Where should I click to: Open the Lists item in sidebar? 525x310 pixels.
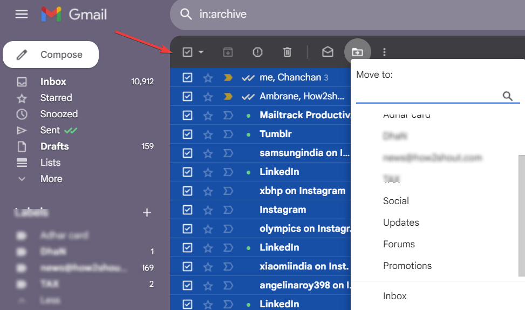(51, 163)
